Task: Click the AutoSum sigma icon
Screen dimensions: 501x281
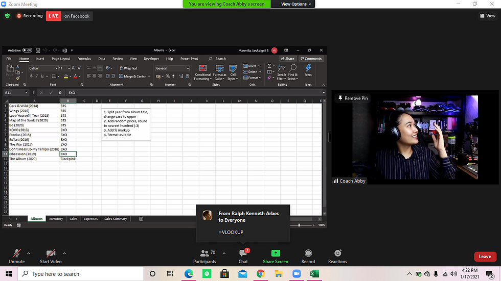Action: click(269, 66)
